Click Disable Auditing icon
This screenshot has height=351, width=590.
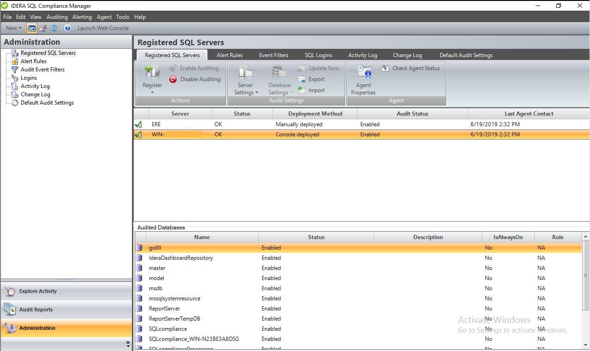(x=173, y=79)
